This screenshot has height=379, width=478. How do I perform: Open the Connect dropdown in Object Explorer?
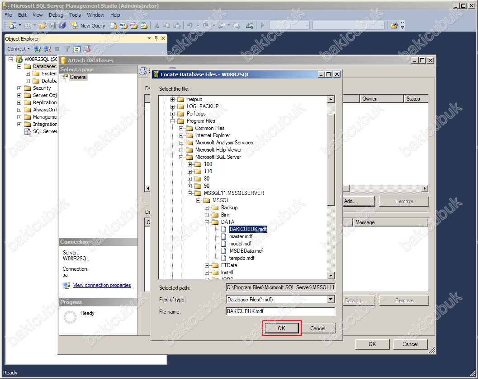19,49
